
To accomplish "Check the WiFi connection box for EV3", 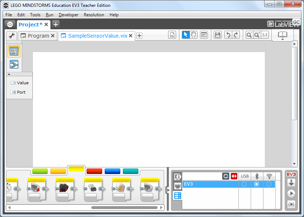I will click(269, 184).
